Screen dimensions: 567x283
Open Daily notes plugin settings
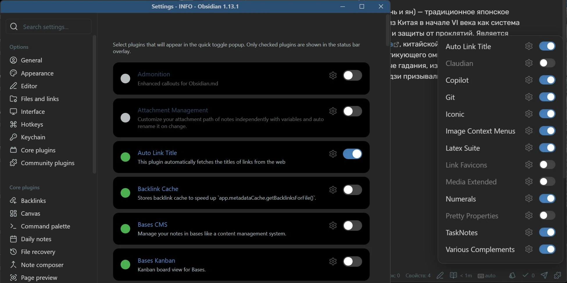[x=49, y=239]
